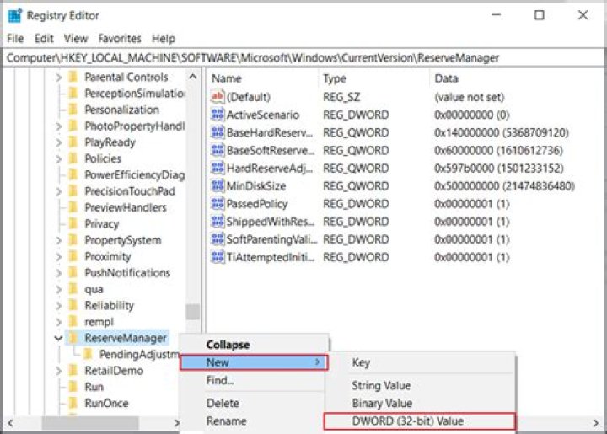Viewport: 607px width, 434px height.
Task: Click the Registry Editor app icon
Action: click(14, 15)
